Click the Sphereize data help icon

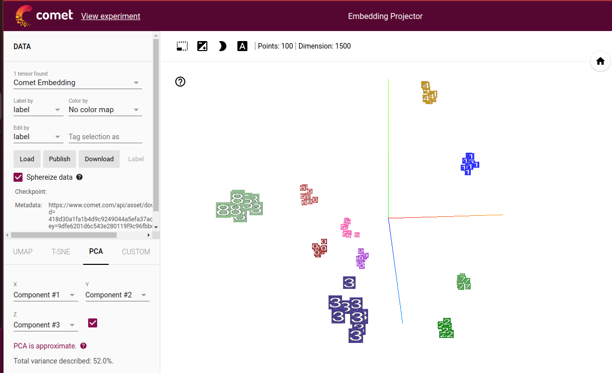[79, 177]
